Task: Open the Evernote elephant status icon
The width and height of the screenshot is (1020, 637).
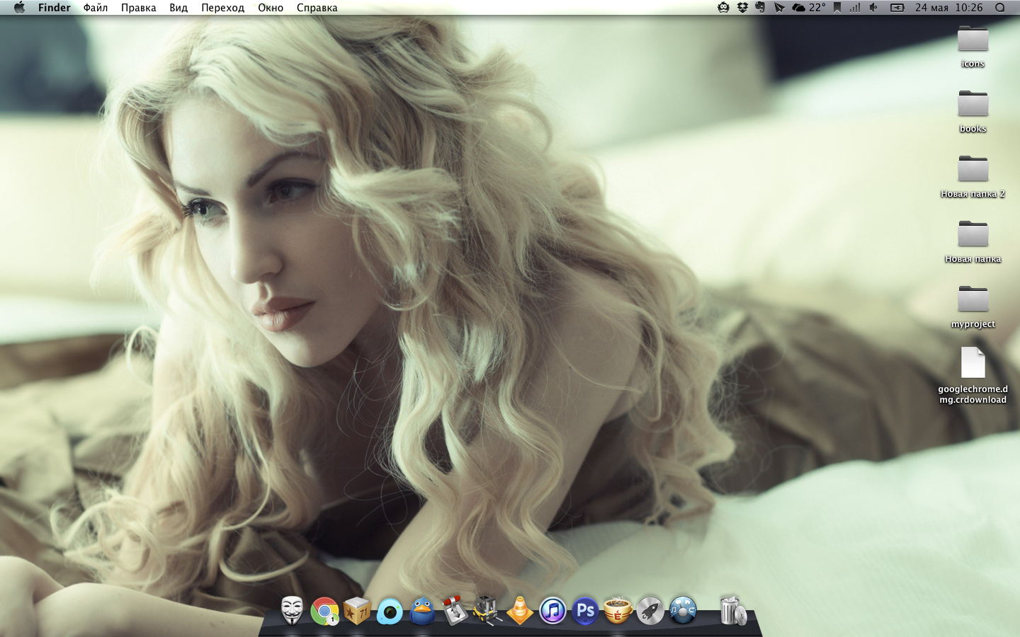Action: (761, 8)
